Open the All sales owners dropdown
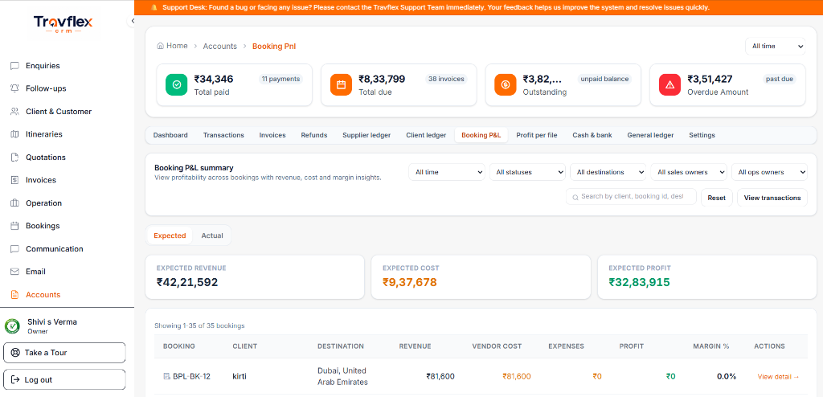 point(689,172)
